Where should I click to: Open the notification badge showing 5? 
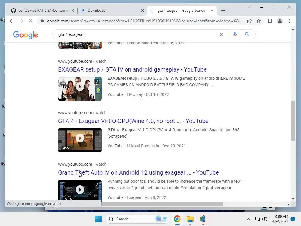pyautogui.click(x=292, y=219)
